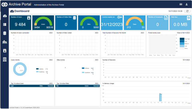Click the Low legend color swatch
This screenshot has height=109, width=192.
(x=182, y=46)
